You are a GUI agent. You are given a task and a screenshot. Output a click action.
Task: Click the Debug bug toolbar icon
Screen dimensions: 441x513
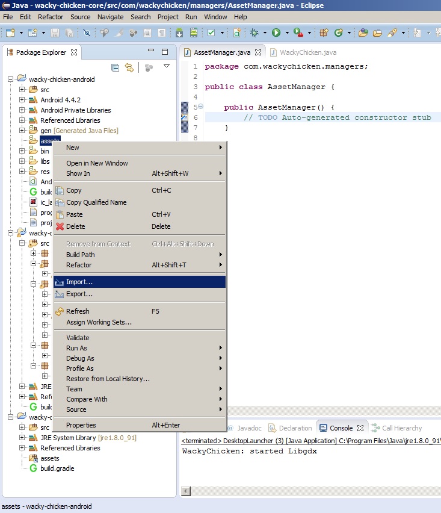[x=254, y=33]
